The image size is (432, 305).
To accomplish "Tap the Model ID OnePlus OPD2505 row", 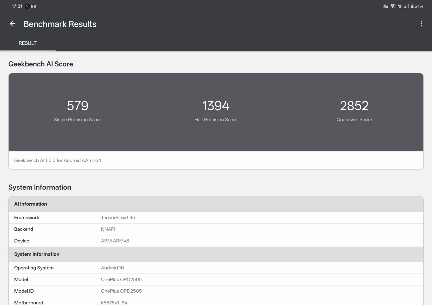I will point(216,291).
